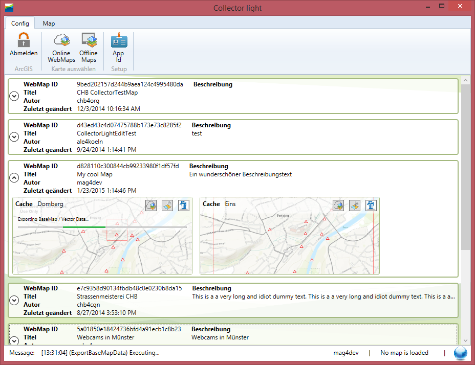
Task: Click the 'Exporting BaseMap / Vector Data...' label
Action: pyautogui.click(x=53, y=219)
